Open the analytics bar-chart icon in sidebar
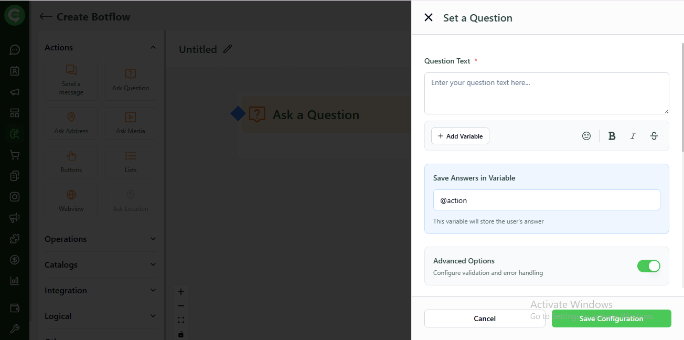This screenshot has width=684, height=340. pyautogui.click(x=15, y=280)
